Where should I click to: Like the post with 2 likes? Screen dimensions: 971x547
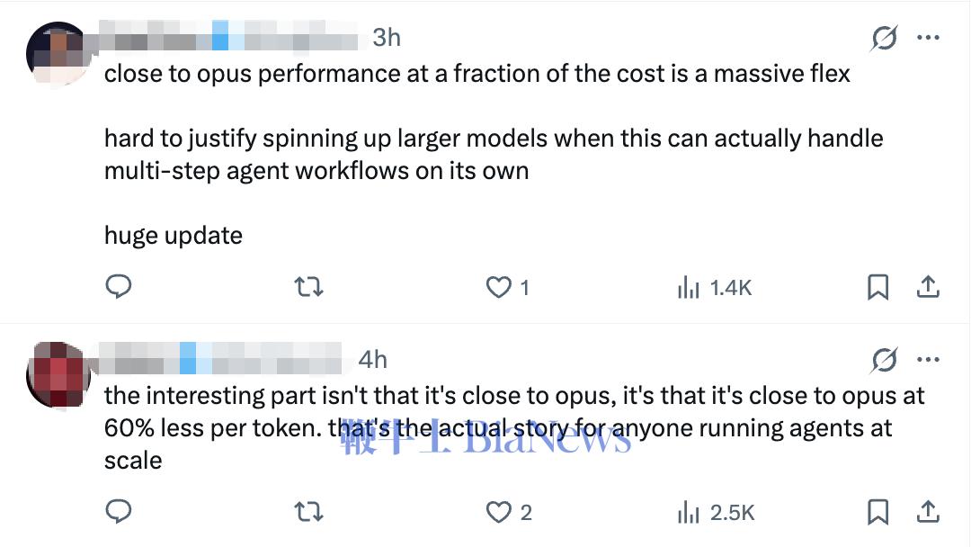tap(508, 512)
